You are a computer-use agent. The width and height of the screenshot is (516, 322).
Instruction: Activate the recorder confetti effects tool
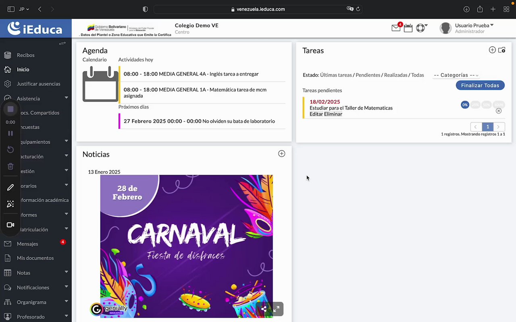[10, 204]
